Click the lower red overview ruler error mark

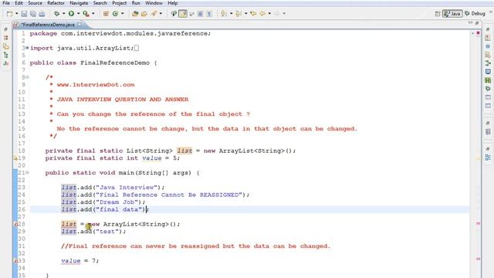(479, 259)
